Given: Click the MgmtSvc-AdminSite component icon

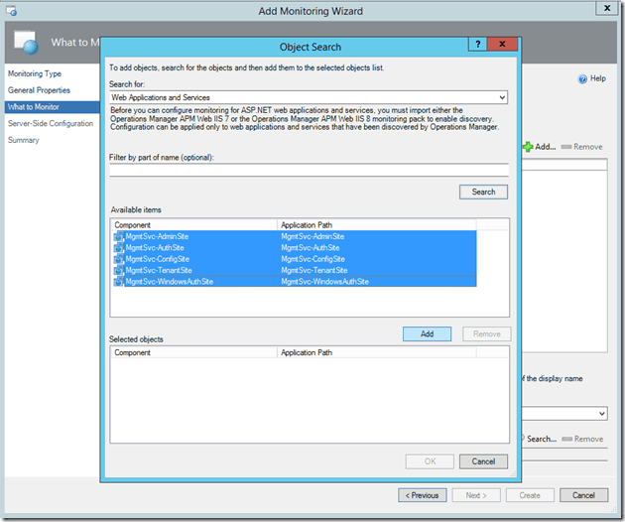Looking at the screenshot, I should (x=118, y=237).
